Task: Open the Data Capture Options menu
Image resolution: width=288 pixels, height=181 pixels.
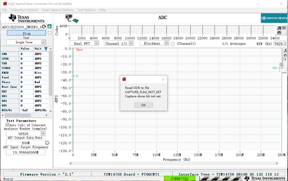Action: pyautogui.click(x=58, y=10)
